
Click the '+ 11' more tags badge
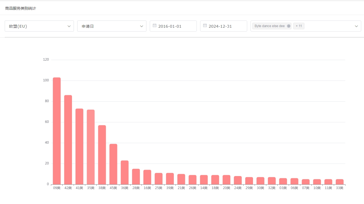pos(299,26)
